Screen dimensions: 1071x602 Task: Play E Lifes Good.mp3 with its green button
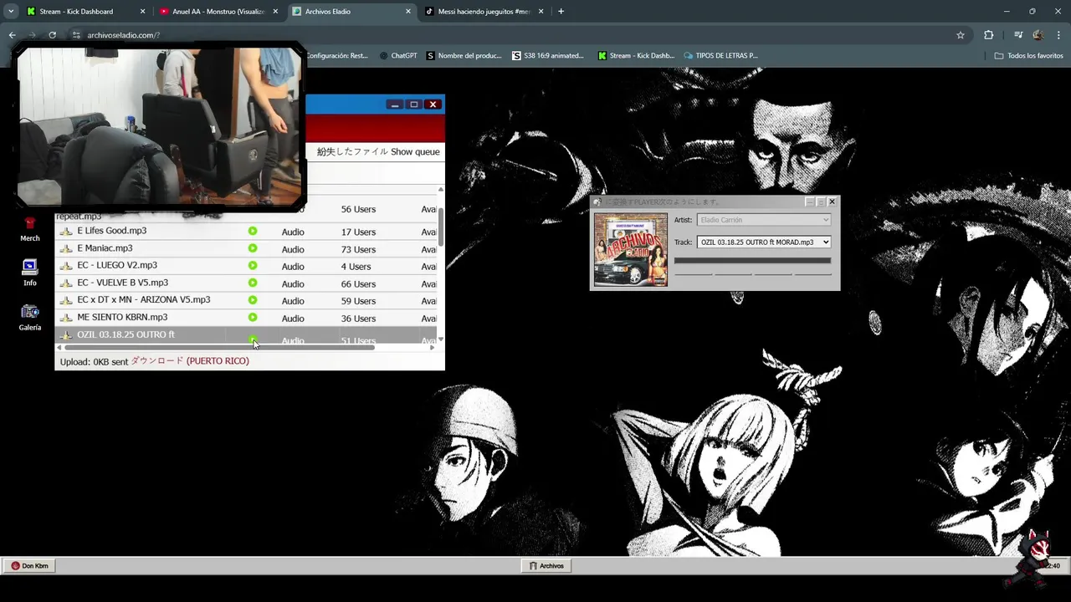253,231
